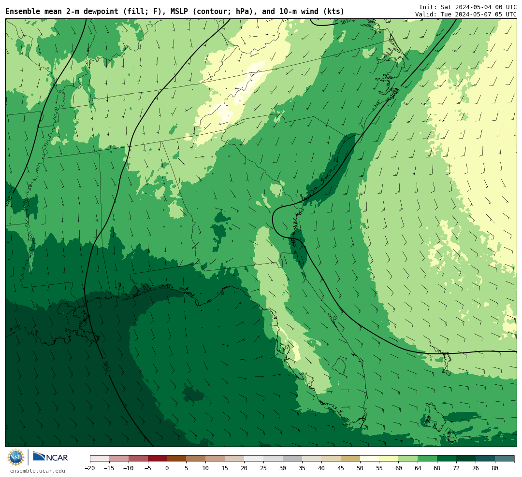Pick the 76 to 80 dark teal swatch
522x477 pixels.
[x=486, y=459]
